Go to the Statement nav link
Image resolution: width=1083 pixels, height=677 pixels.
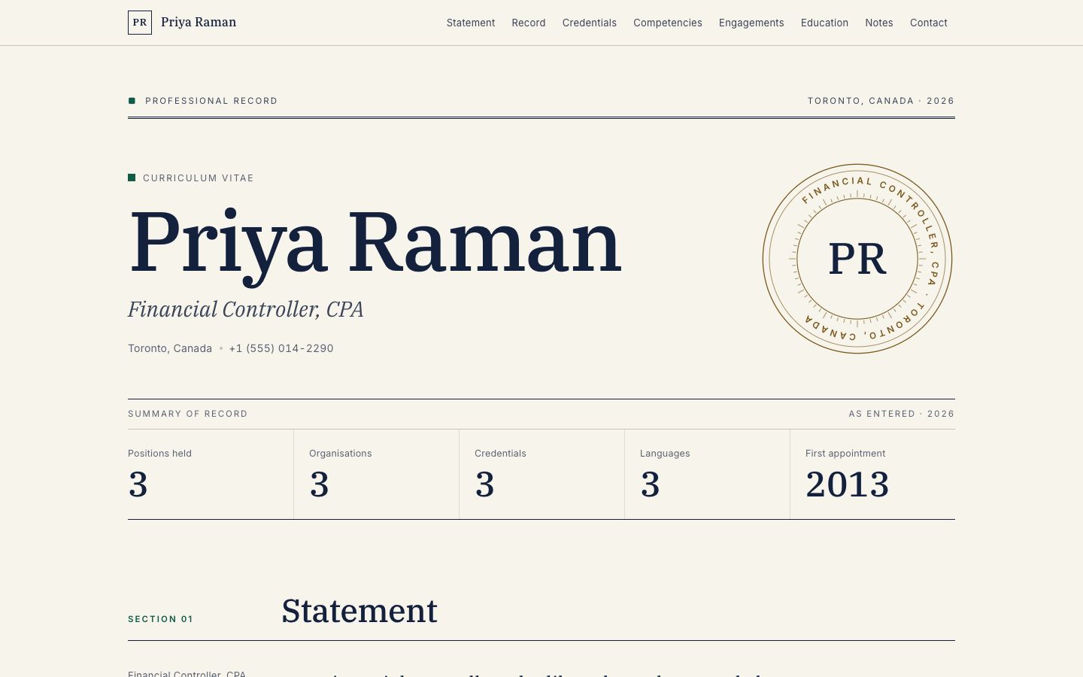pos(471,23)
